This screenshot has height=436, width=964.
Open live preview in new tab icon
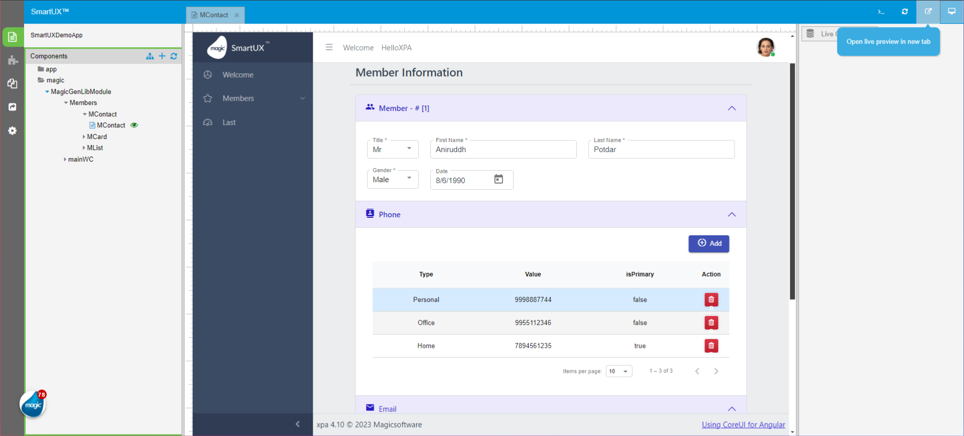(928, 12)
